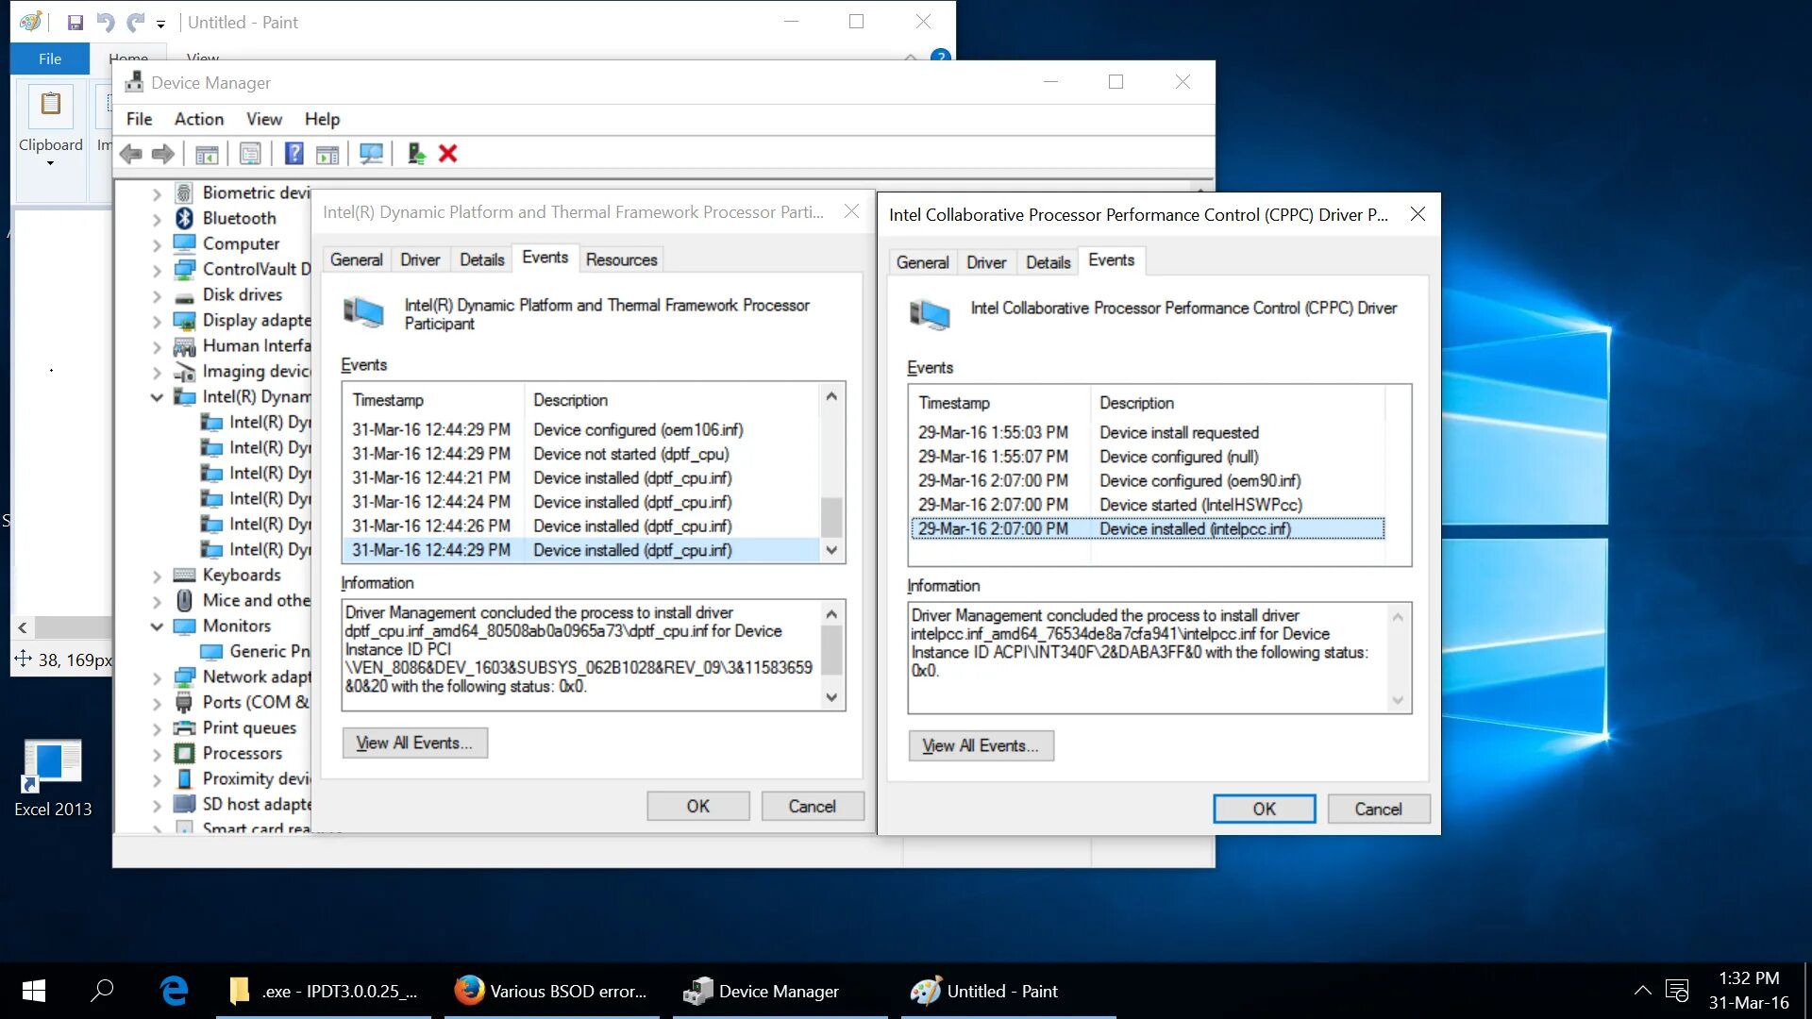Switch to Driver tab in CPPC dialog
The height and width of the screenshot is (1019, 1812).
pyautogui.click(x=986, y=262)
